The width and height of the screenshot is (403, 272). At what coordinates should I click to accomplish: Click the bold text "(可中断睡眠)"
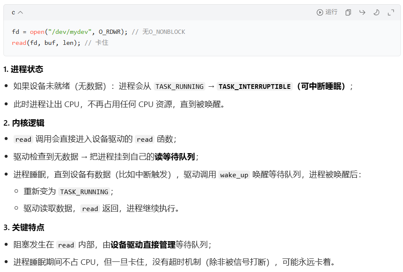(321, 86)
